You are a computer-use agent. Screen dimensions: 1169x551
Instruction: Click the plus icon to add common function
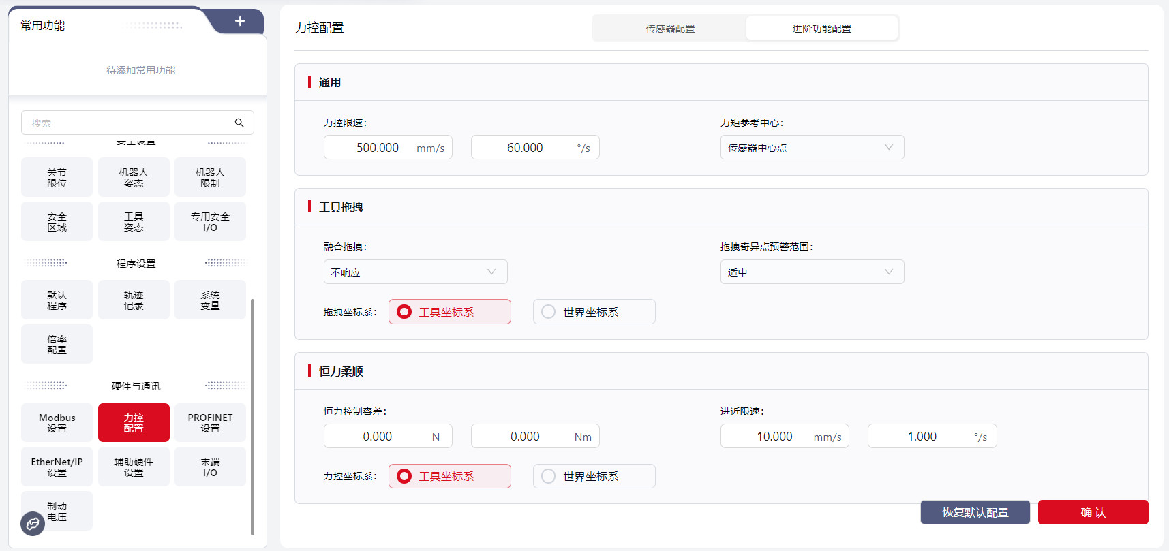240,22
